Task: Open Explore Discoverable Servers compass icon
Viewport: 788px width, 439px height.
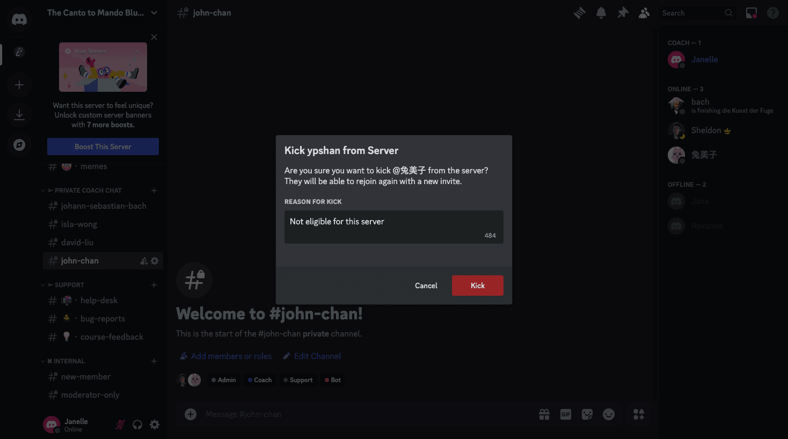Action: click(19, 145)
